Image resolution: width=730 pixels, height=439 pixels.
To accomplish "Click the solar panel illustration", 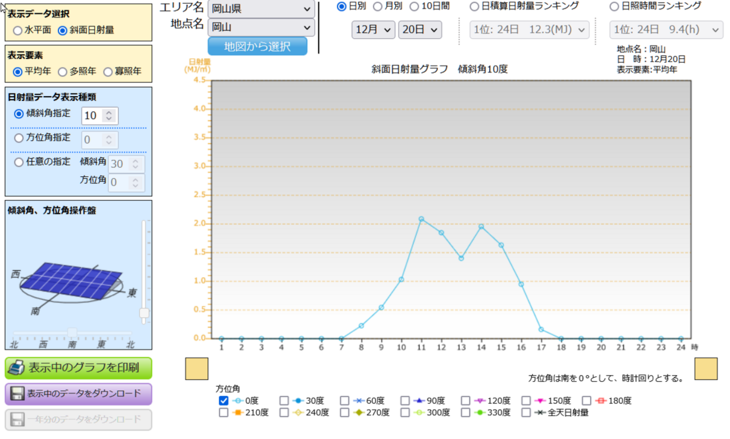I will [72, 281].
